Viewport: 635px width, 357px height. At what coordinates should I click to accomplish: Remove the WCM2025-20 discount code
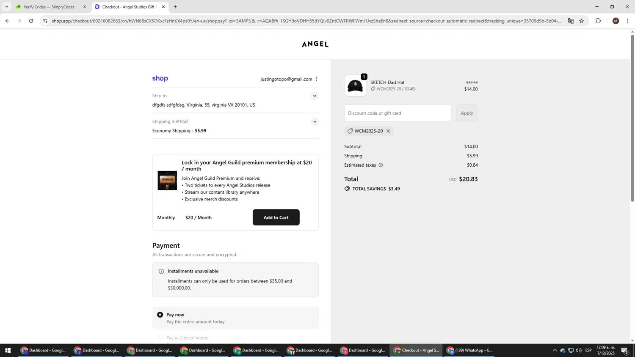click(x=388, y=131)
